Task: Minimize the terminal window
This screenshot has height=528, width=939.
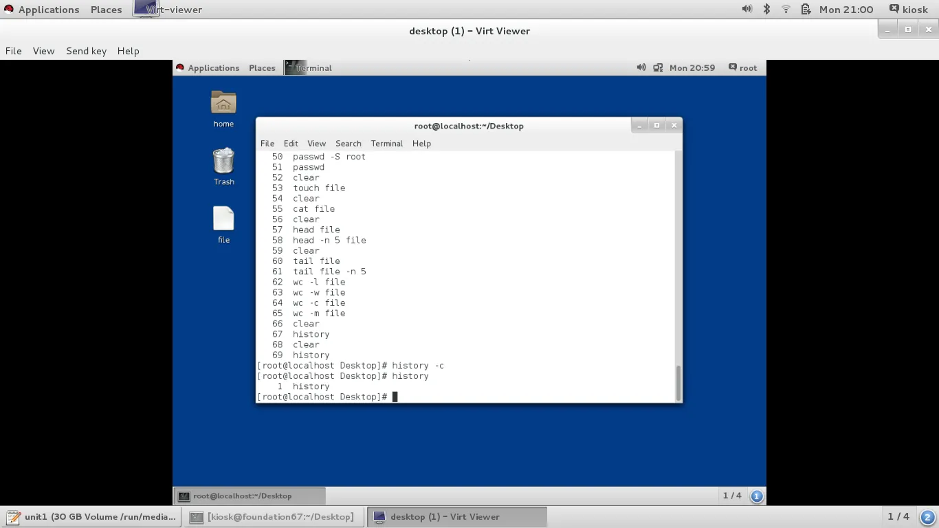Action: point(639,125)
